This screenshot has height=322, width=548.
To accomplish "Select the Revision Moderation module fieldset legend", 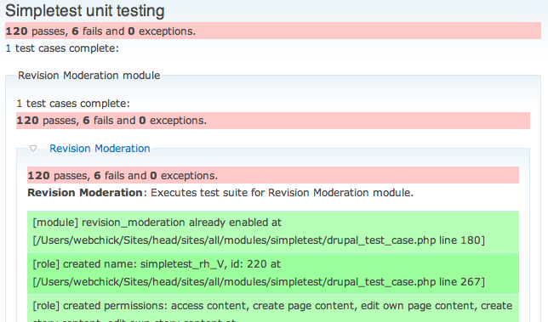I will 88,76.
